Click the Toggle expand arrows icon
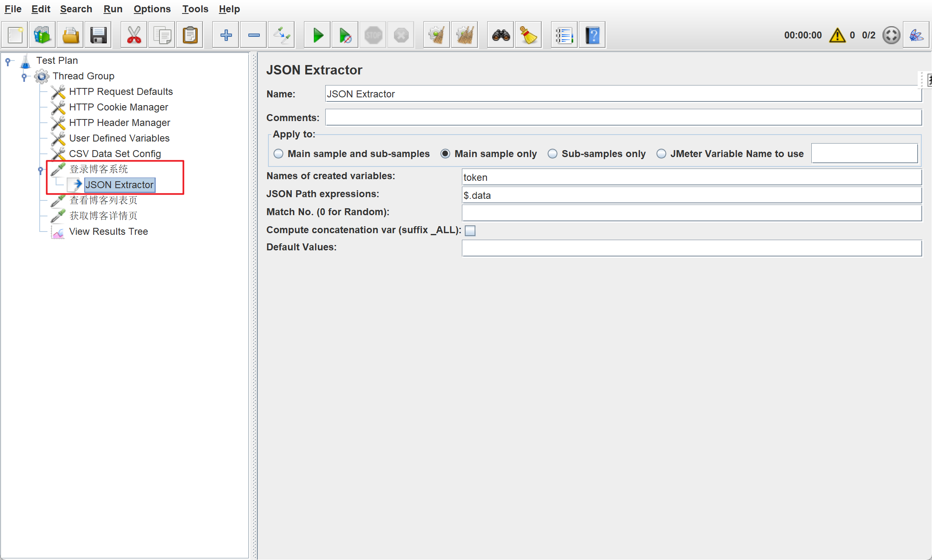 pyautogui.click(x=281, y=35)
